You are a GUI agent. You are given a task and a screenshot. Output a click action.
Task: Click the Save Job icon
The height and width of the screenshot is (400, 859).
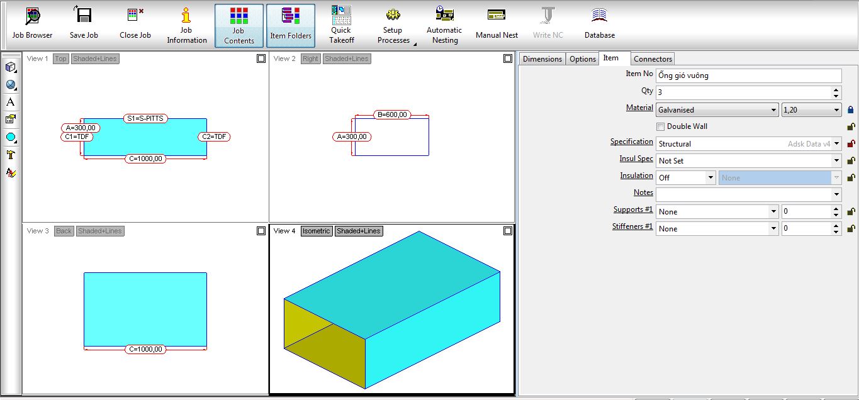click(84, 24)
